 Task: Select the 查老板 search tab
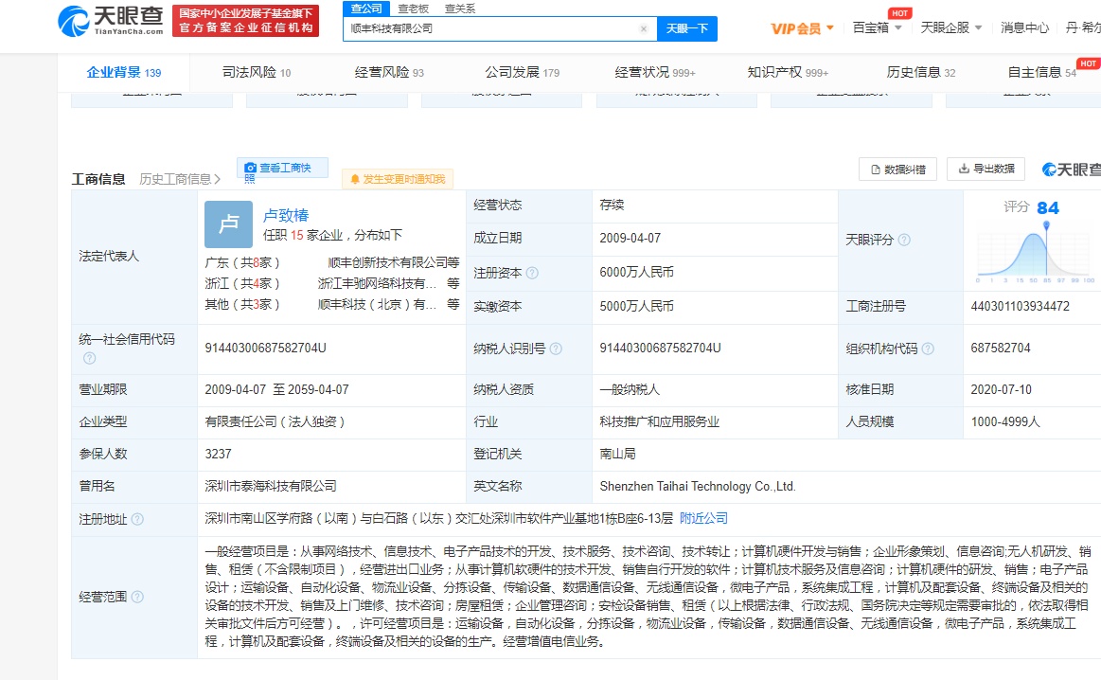414,9
